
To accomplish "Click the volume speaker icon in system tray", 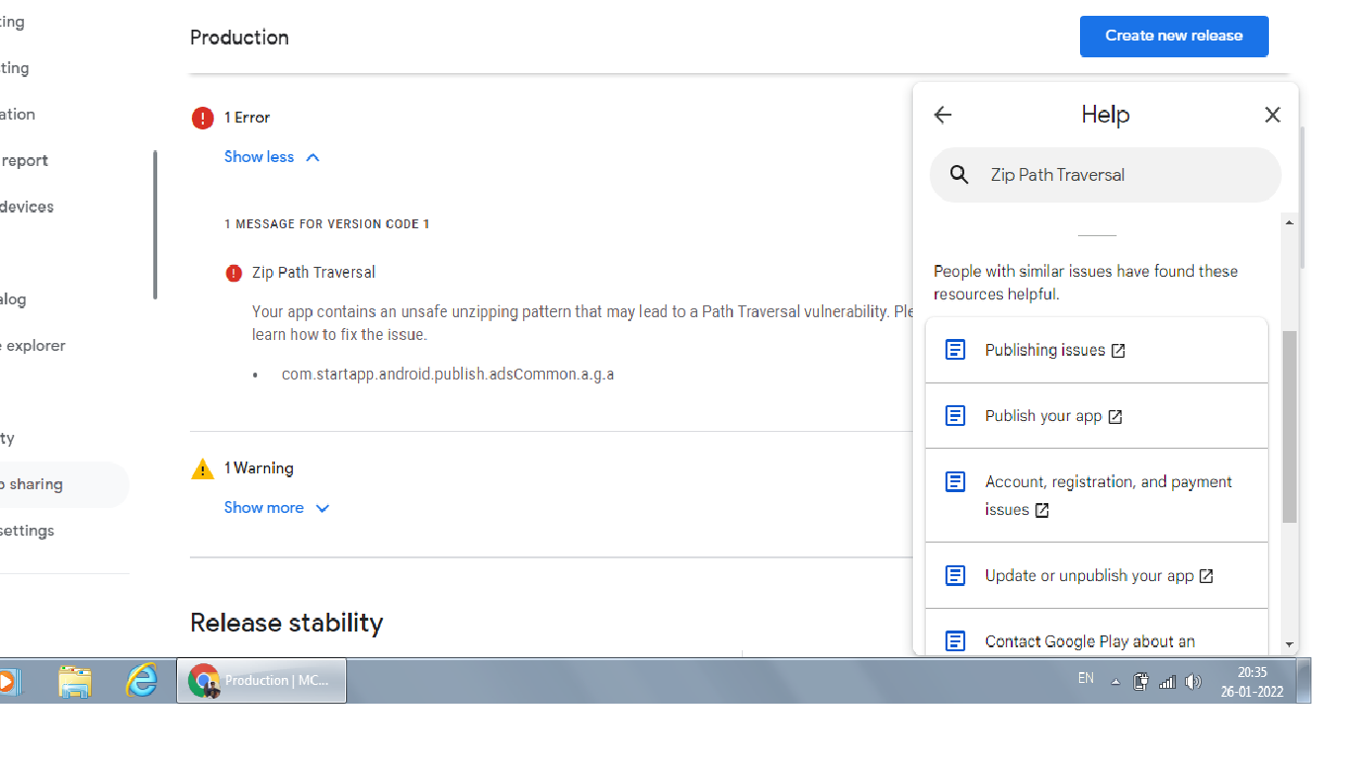I will [1193, 682].
